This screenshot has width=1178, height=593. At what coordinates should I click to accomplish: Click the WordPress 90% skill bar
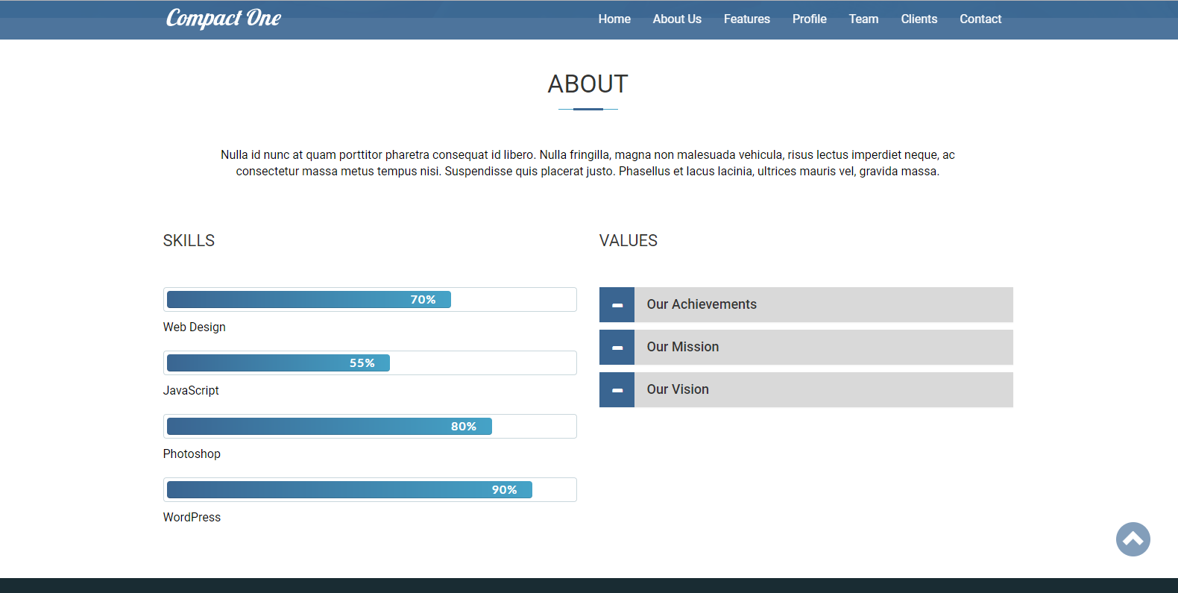click(349, 490)
